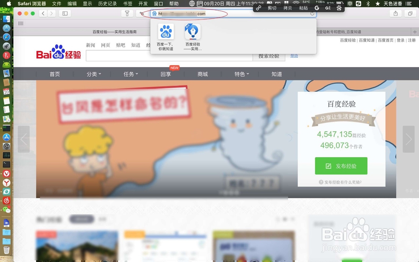Click the Baidu paw icon in popup
419x262 pixels.
click(x=339, y=8)
